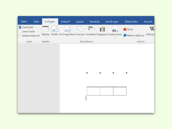The width and height of the screenshot is (172, 129).
Task: Open the Office Store add-in
Action: [x=128, y=29]
